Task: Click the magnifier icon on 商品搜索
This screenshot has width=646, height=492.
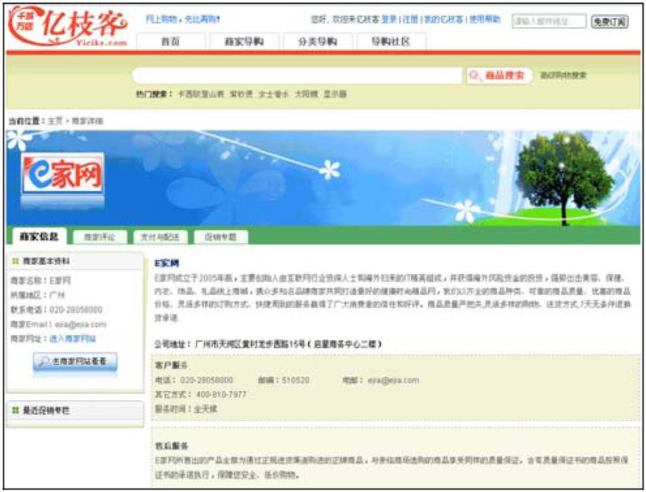Action: tap(475, 75)
